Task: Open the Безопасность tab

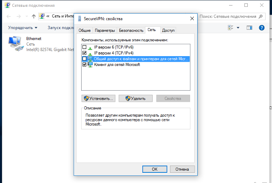Action: 131,30
